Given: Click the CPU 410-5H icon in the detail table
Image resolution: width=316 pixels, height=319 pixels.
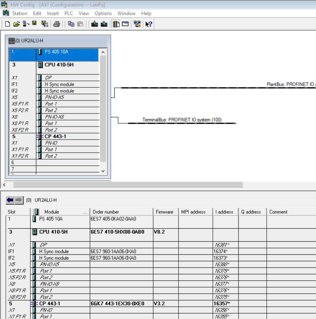Looking at the screenshot, I should point(35,232).
